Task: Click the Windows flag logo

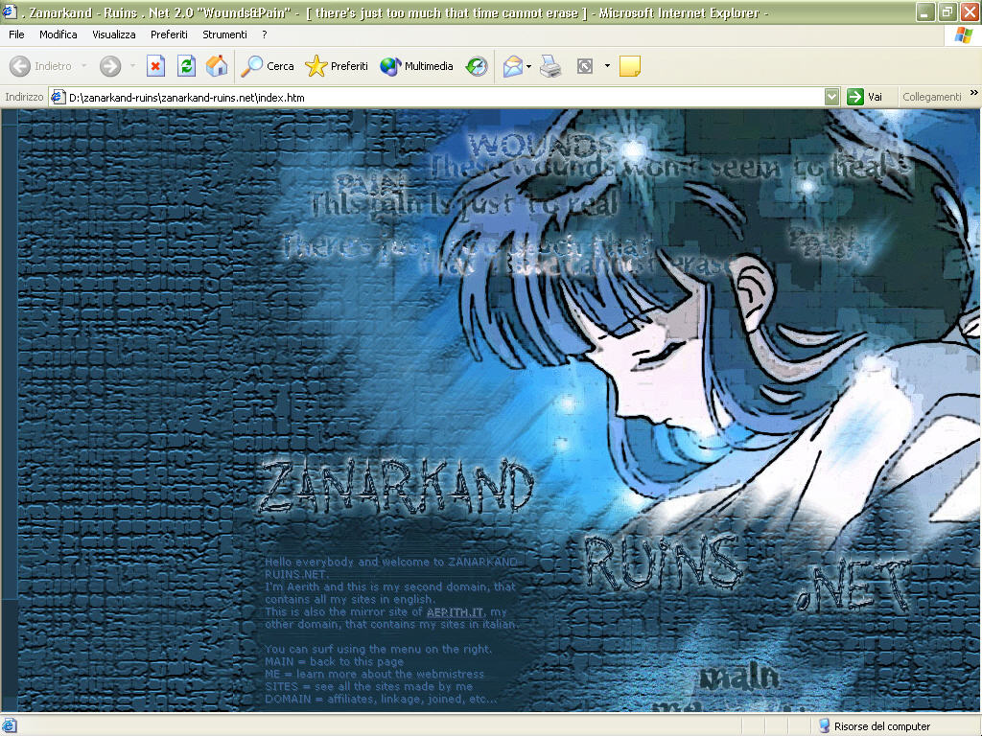Action: (963, 35)
